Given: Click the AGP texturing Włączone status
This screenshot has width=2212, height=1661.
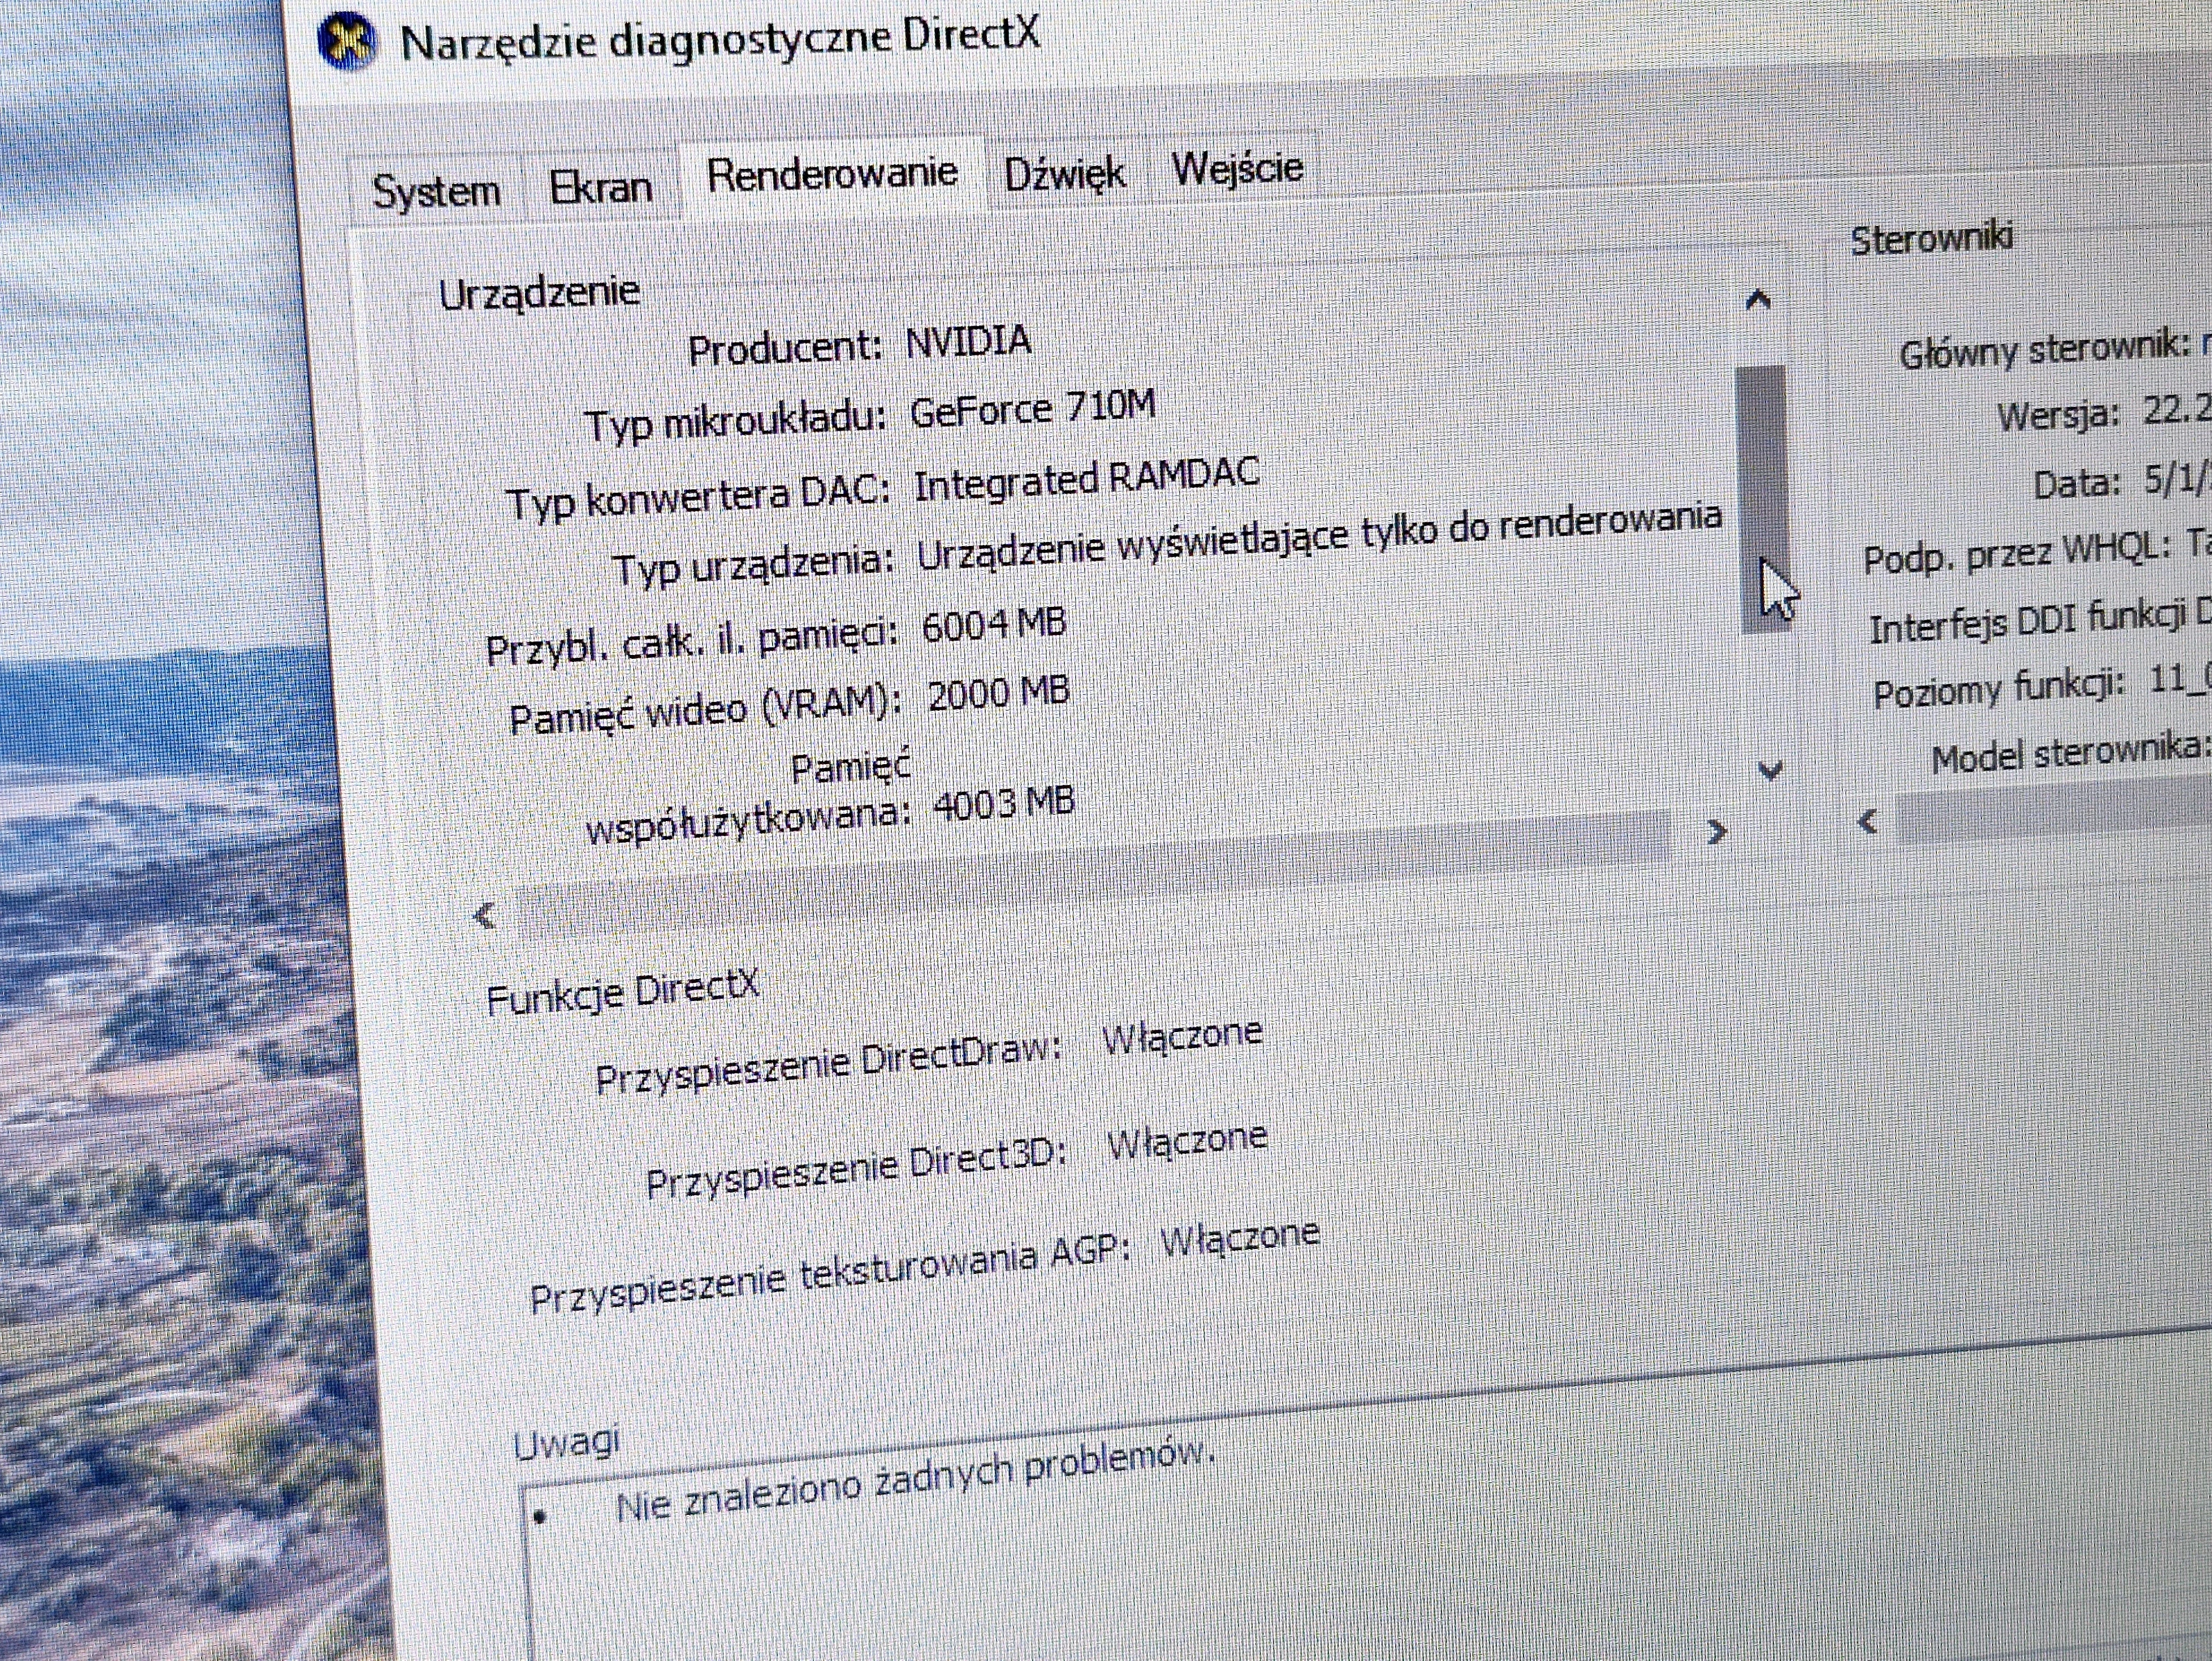Looking at the screenshot, I should 1240,1238.
